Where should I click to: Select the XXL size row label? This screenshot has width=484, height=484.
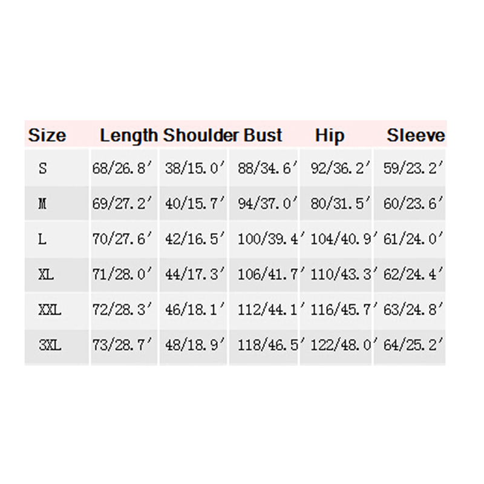[50, 310]
